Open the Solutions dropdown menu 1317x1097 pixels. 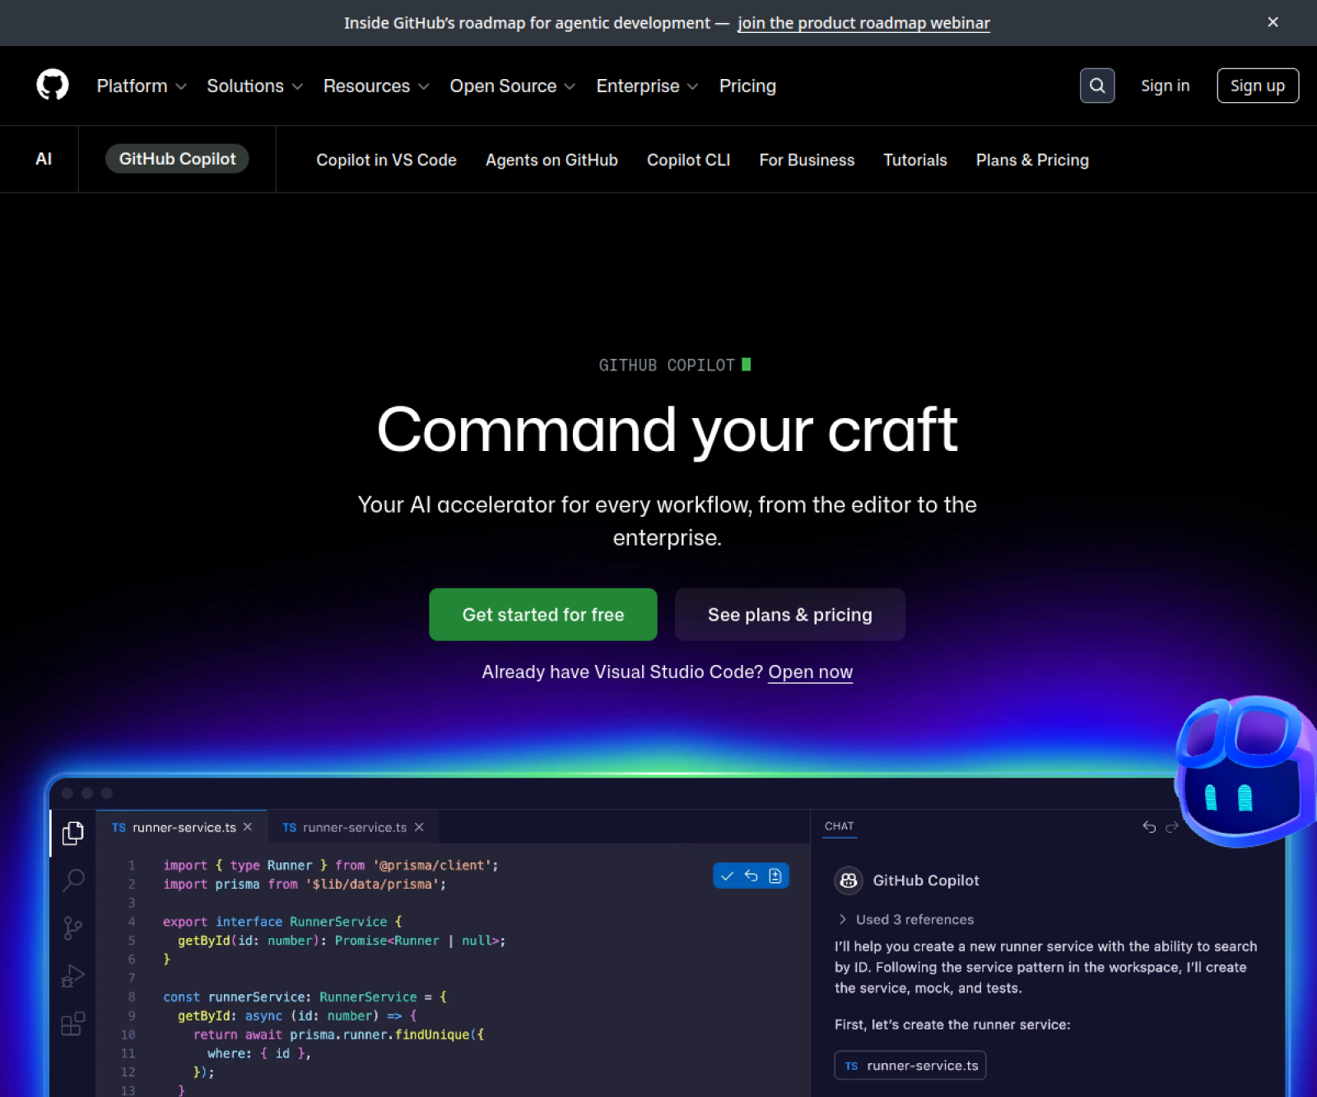click(254, 86)
